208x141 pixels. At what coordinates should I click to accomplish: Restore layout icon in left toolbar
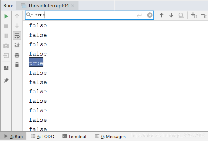6,68
